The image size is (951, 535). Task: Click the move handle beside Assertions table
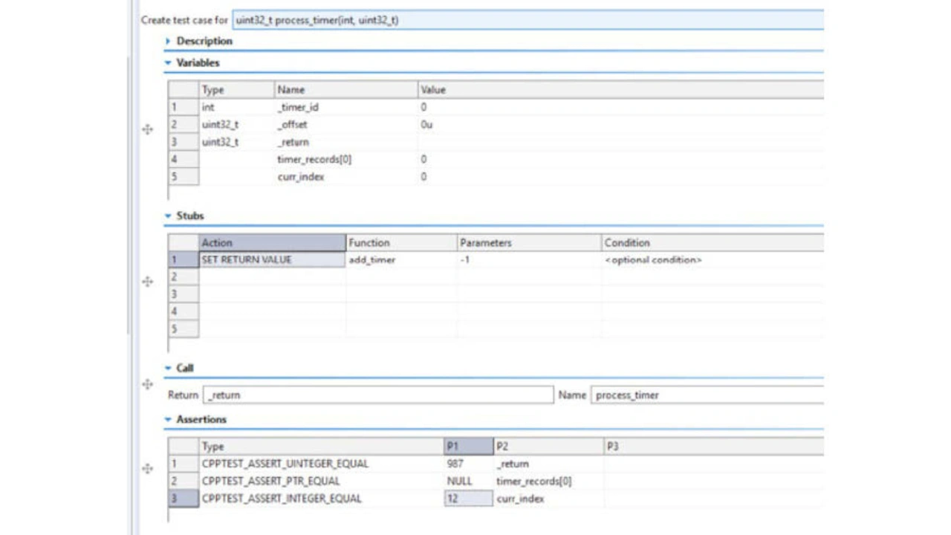(x=147, y=469)
